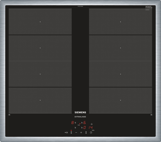Tap the clock timer icon

[x=91, y=133]
